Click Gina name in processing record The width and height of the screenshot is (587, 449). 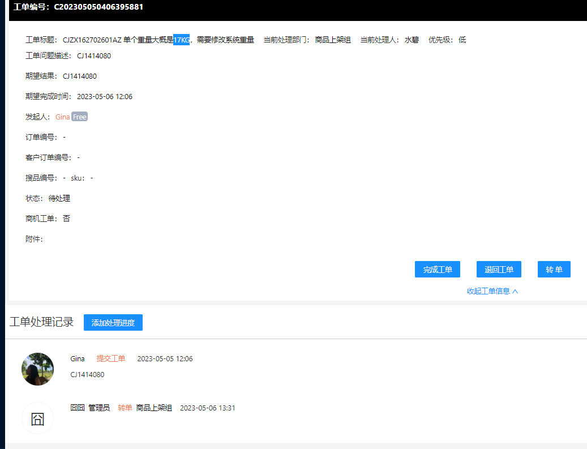78,359
